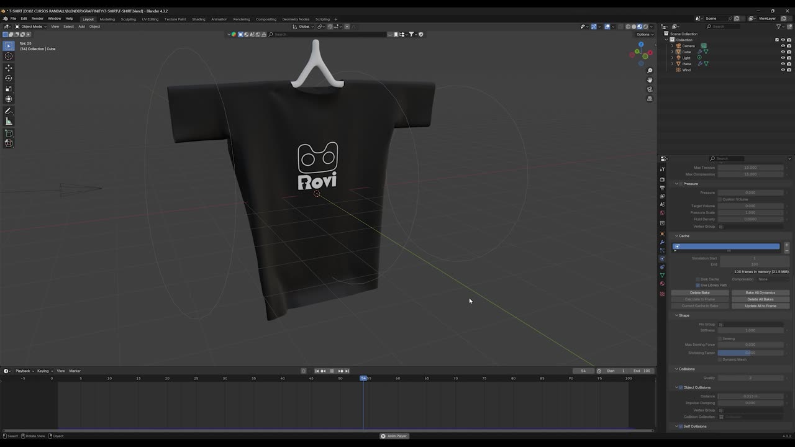Open the Tool properties tab icon

pyautogui.click(x=662, y=169)
